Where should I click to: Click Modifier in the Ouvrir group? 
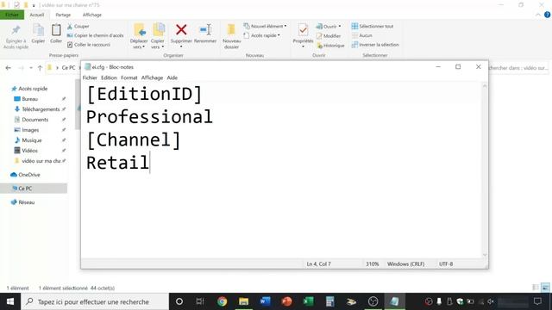(329, 36)
